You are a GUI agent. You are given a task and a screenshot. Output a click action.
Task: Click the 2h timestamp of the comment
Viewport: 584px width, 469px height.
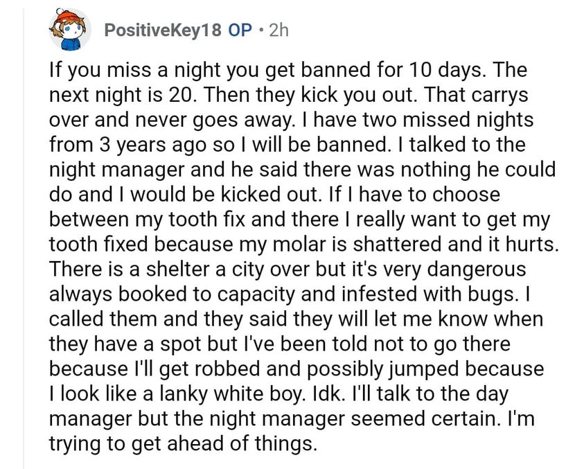click(x=278, y=30)
